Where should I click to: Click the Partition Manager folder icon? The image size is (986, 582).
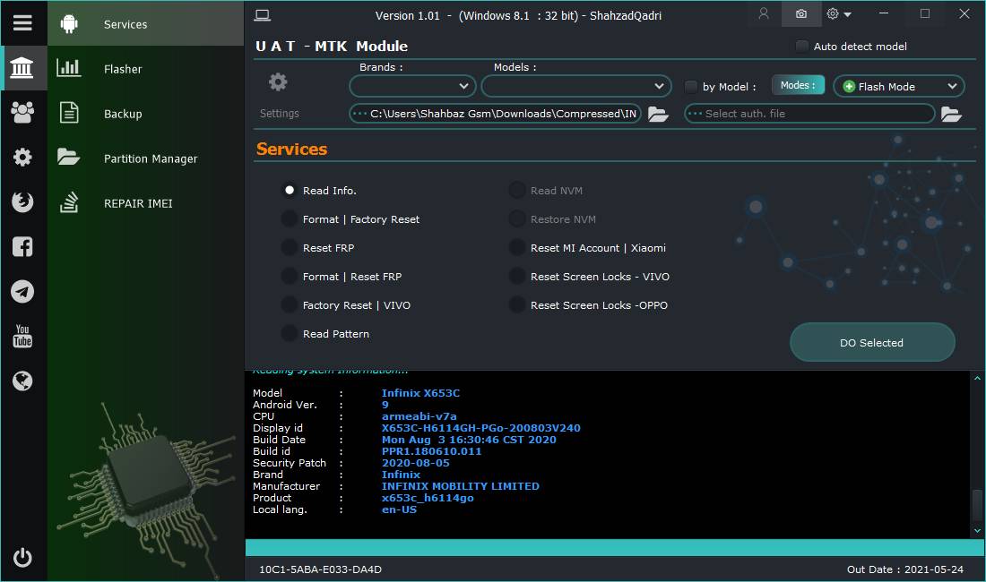tap(68, 157)
